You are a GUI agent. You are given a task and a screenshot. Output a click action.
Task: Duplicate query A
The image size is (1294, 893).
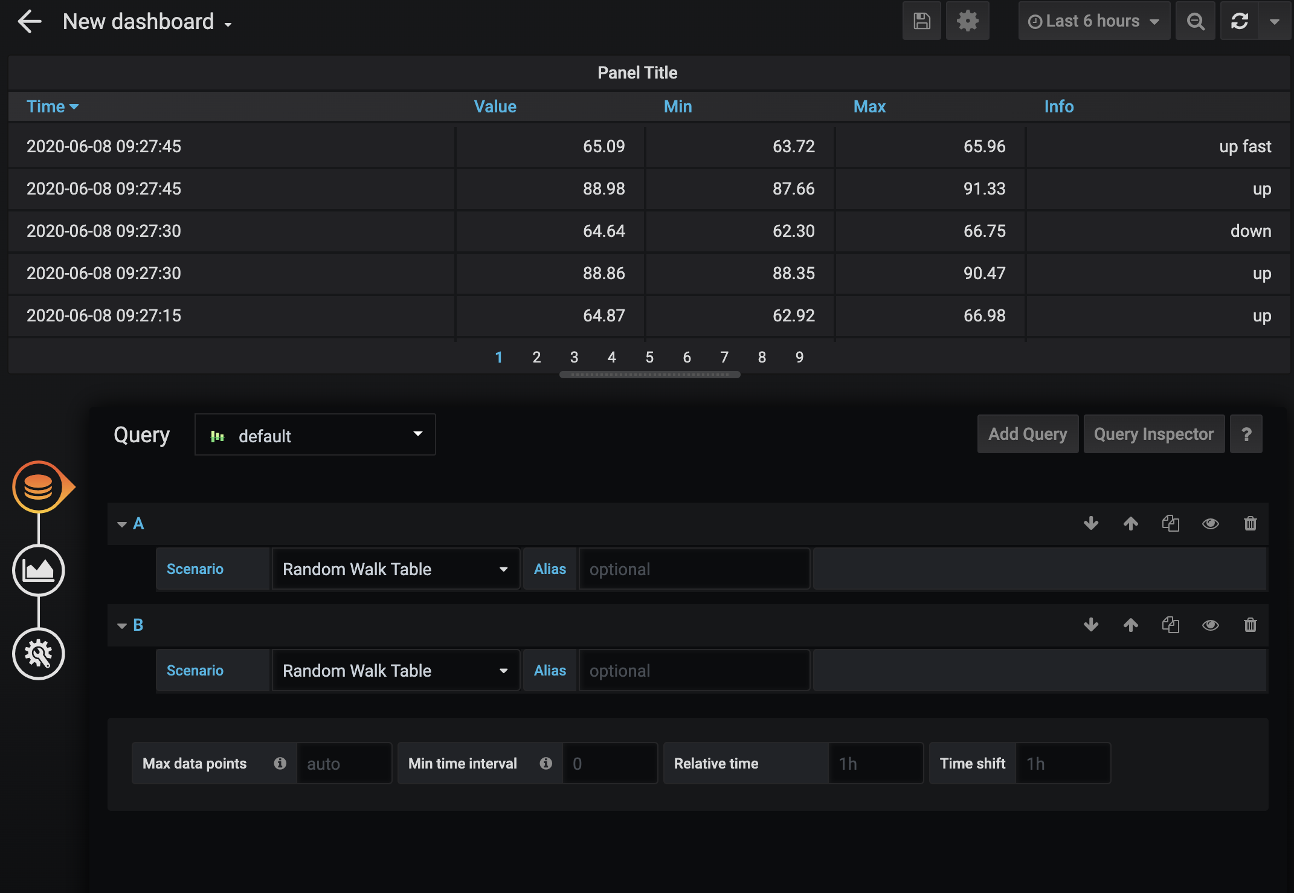click(1171, 523)
